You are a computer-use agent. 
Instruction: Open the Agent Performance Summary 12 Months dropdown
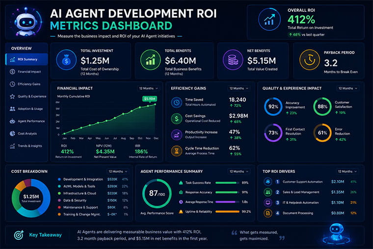(x=239, y=171)
